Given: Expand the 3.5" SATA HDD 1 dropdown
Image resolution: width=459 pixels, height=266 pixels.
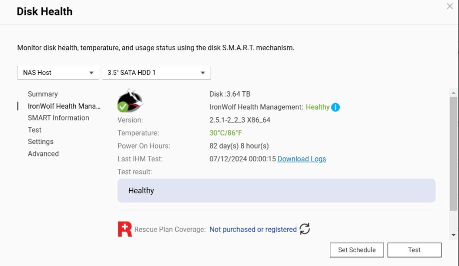Looking at the screenshot, I should pos(156,73).
